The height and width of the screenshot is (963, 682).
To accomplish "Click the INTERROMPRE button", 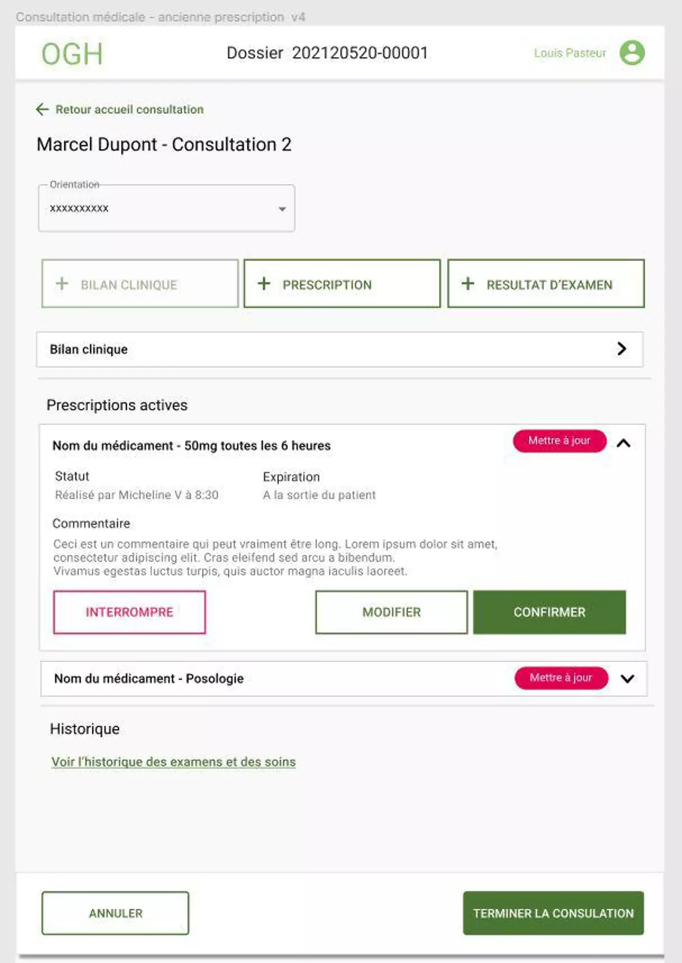I will (129, 612).
